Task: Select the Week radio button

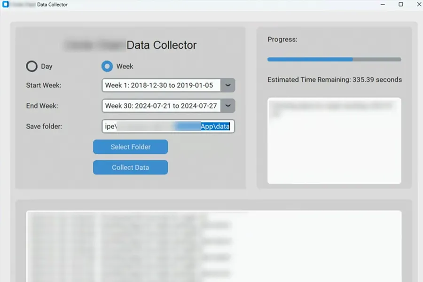Action: point(107,66)
